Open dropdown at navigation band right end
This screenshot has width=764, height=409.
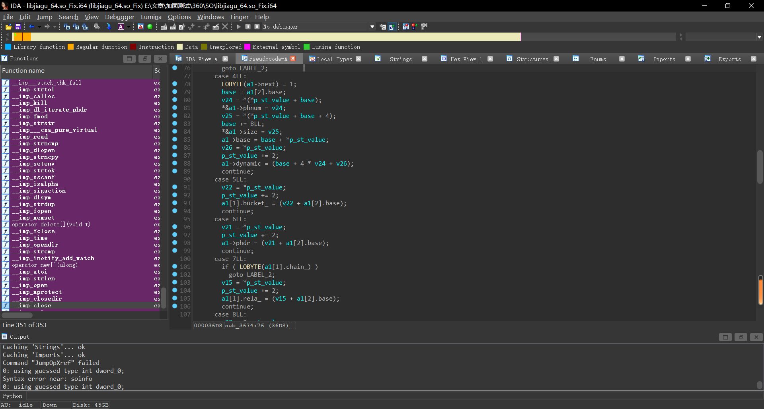[x=759, y=37]
